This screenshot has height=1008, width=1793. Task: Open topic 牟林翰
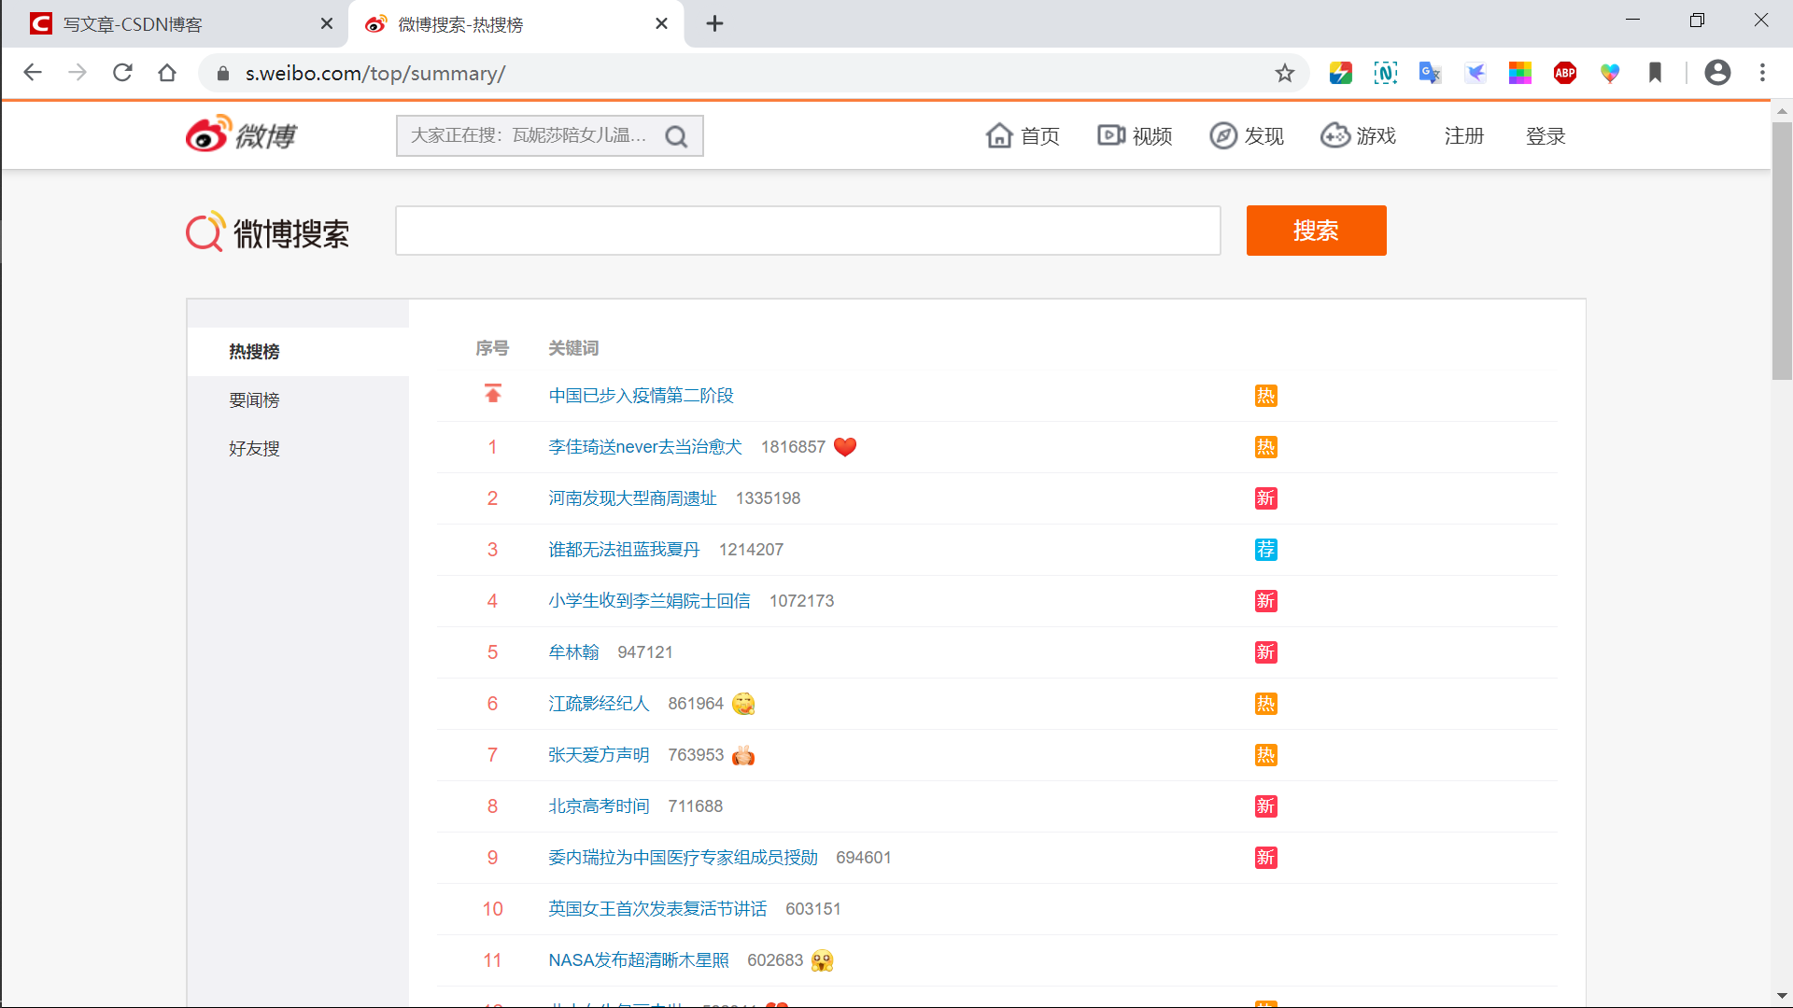[573, 652]
